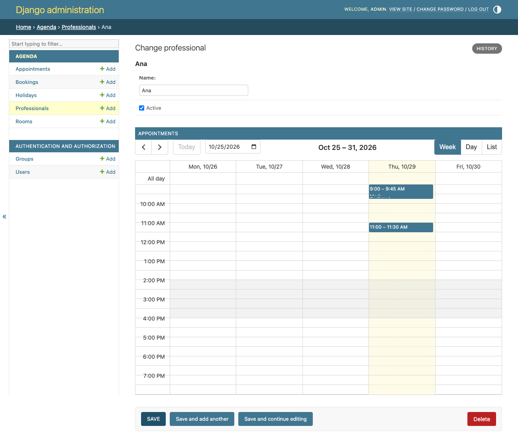Open the 11:00 – 11:30 AM appointment
The height and width of the screenshot is (447, 518).
click(x=401, y=227)
